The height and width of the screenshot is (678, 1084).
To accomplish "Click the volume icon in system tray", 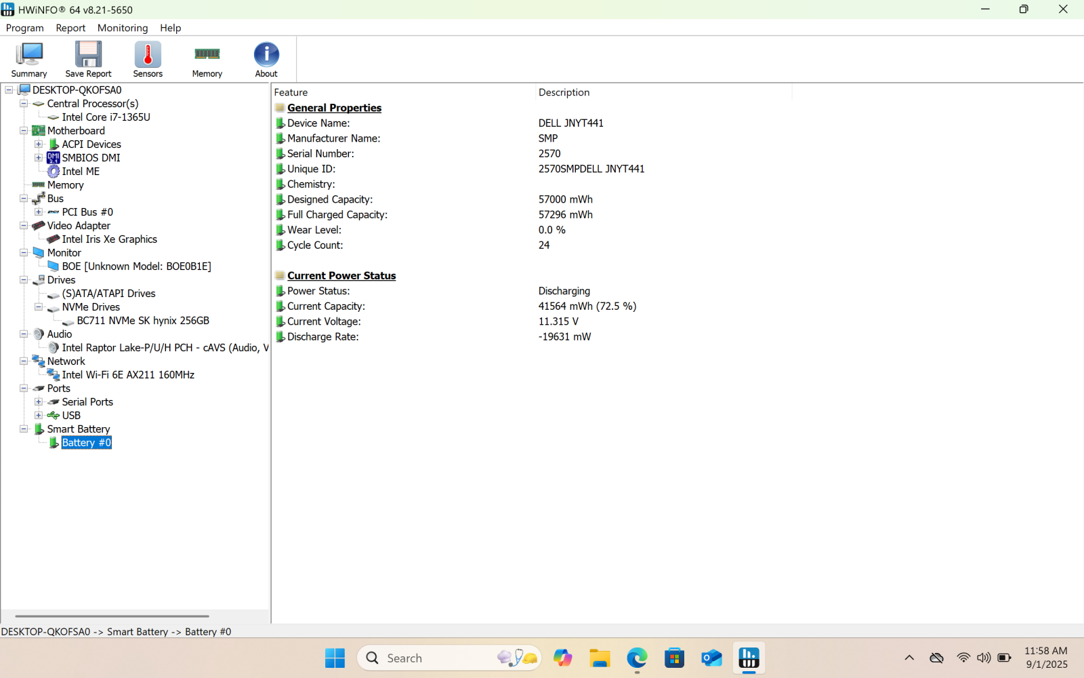I will pyautogui.click(x=983, y=657).
